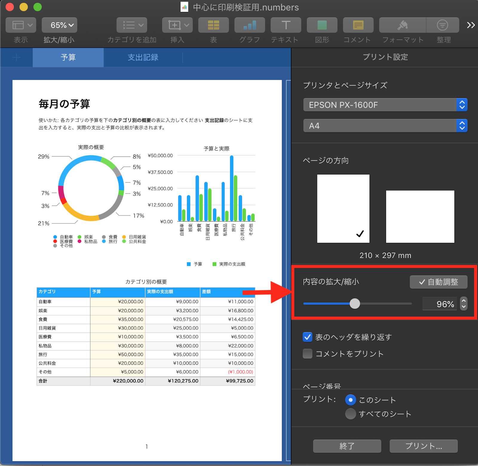The width and height of the screenshot is (478, 466).
Task: Open the Format (フォーマット) paintbrush icon
Action: pyautogui.click(x=402, y=25)
